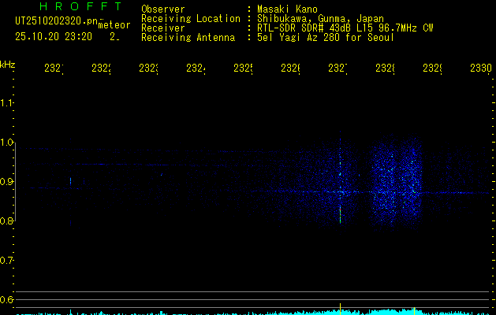Click the green 'meteor' label

coord(114,25)
